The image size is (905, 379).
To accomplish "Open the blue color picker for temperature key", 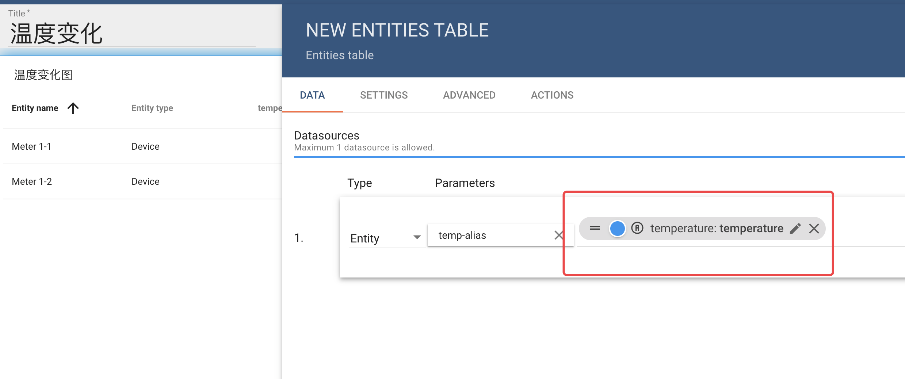I will coord(617,229).
